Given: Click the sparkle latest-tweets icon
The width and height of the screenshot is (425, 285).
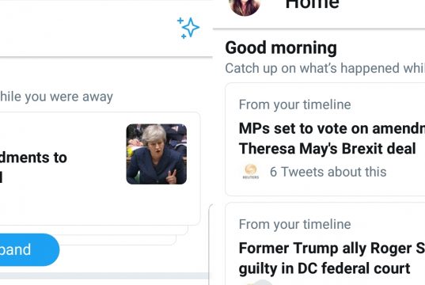Looking at the screenshot, I should pyautogui.click(x=188, y=28).
